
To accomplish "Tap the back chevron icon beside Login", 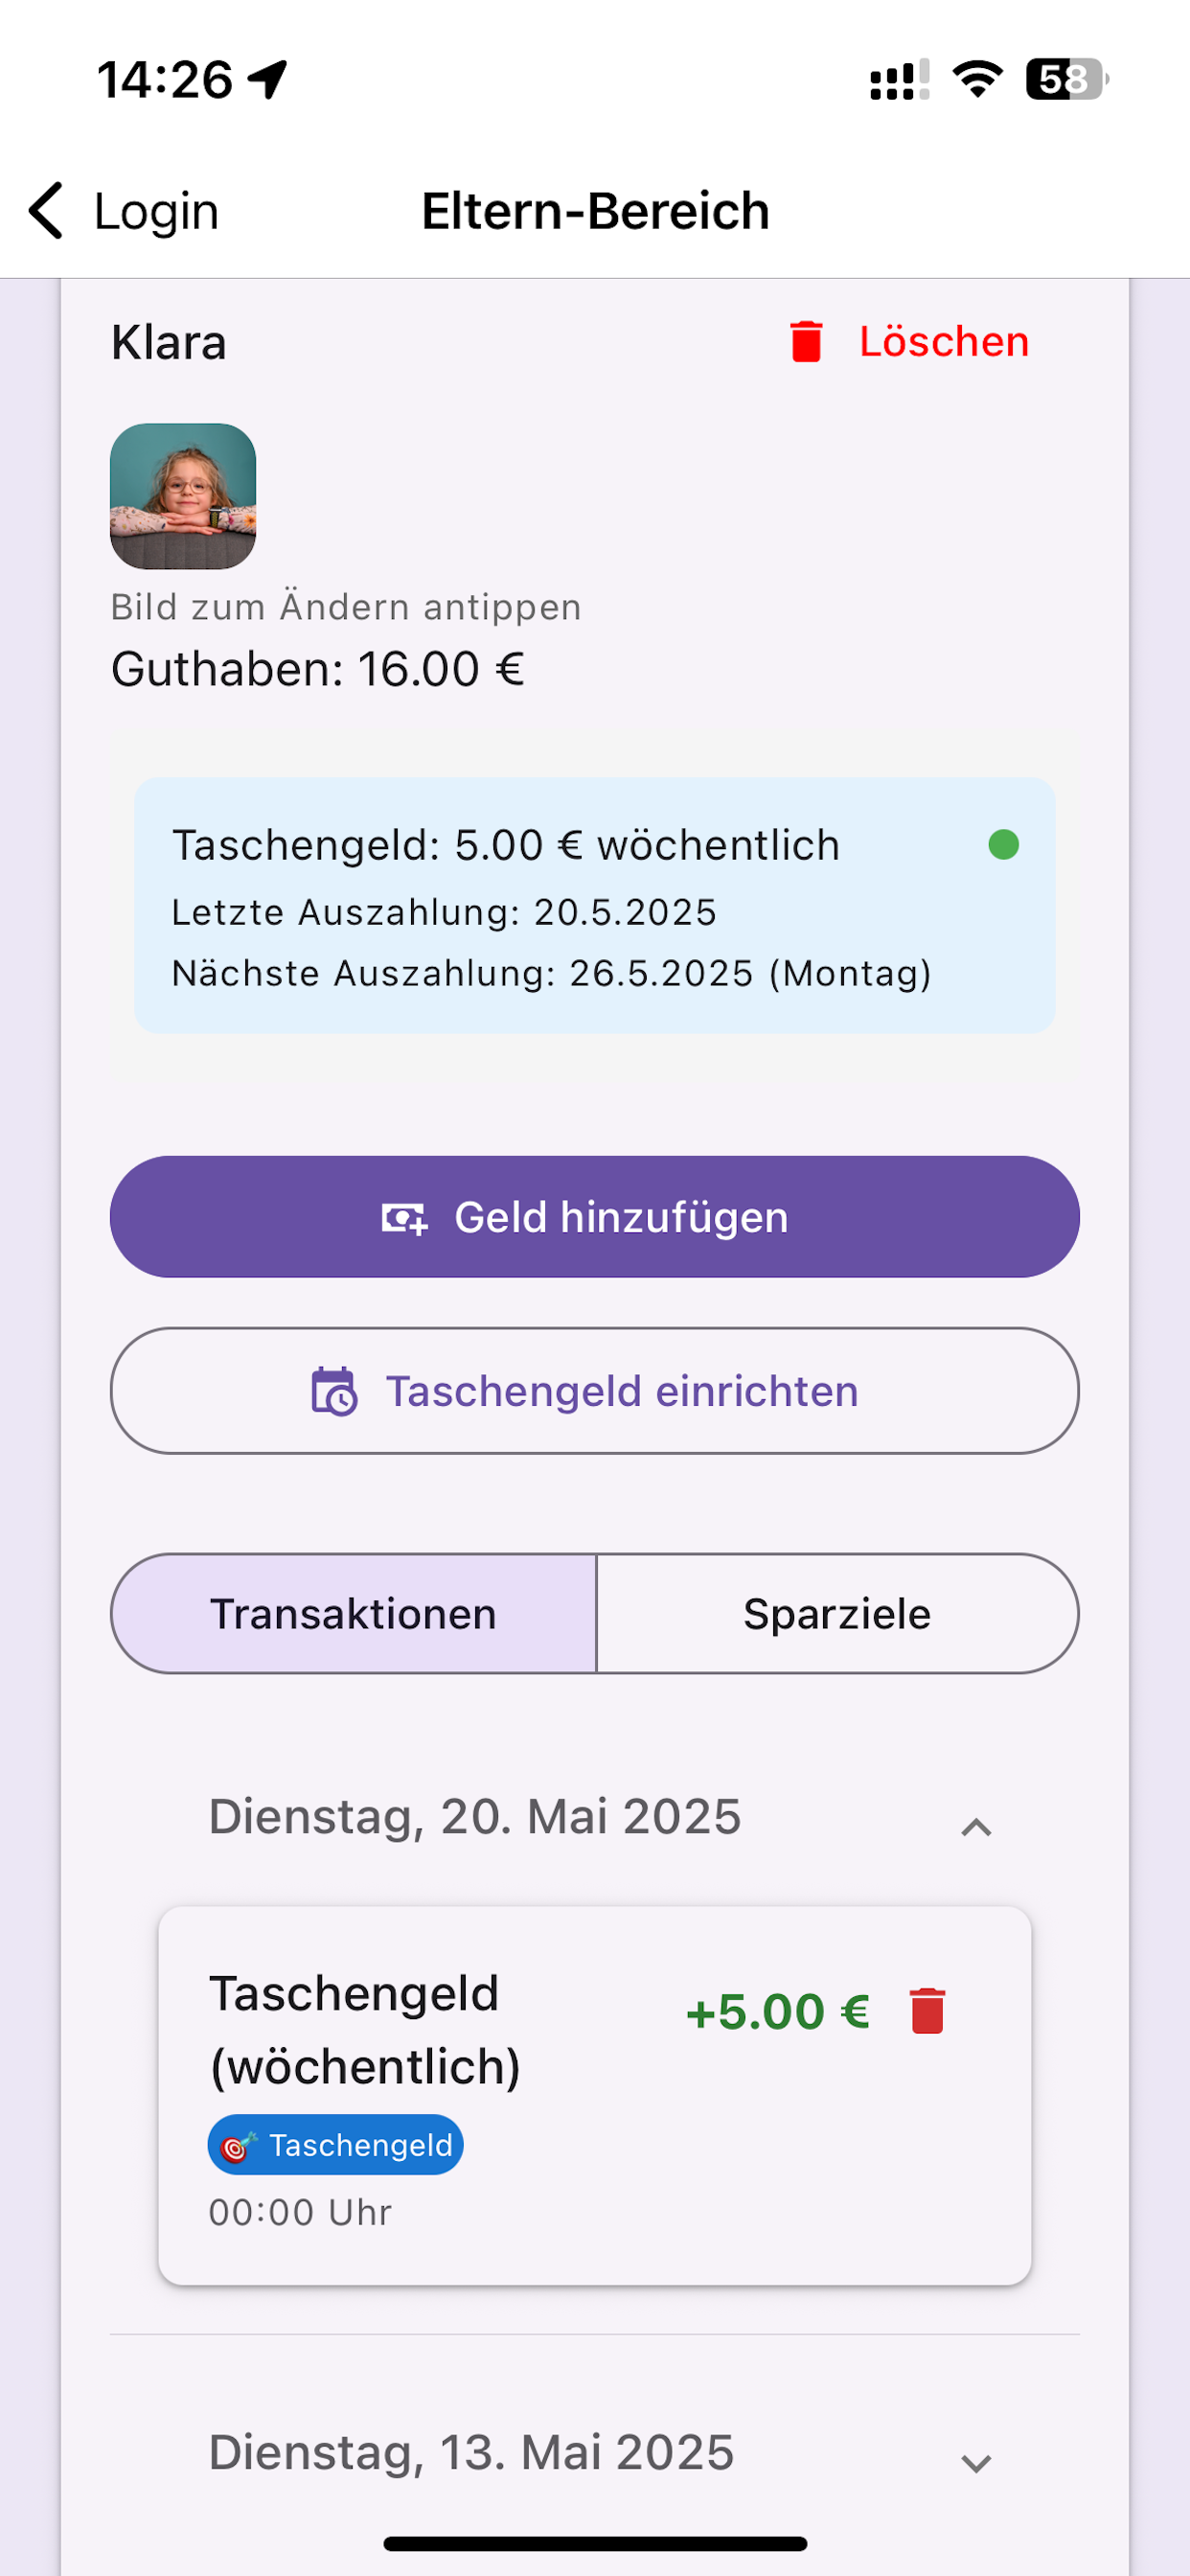I will point(46,211).
